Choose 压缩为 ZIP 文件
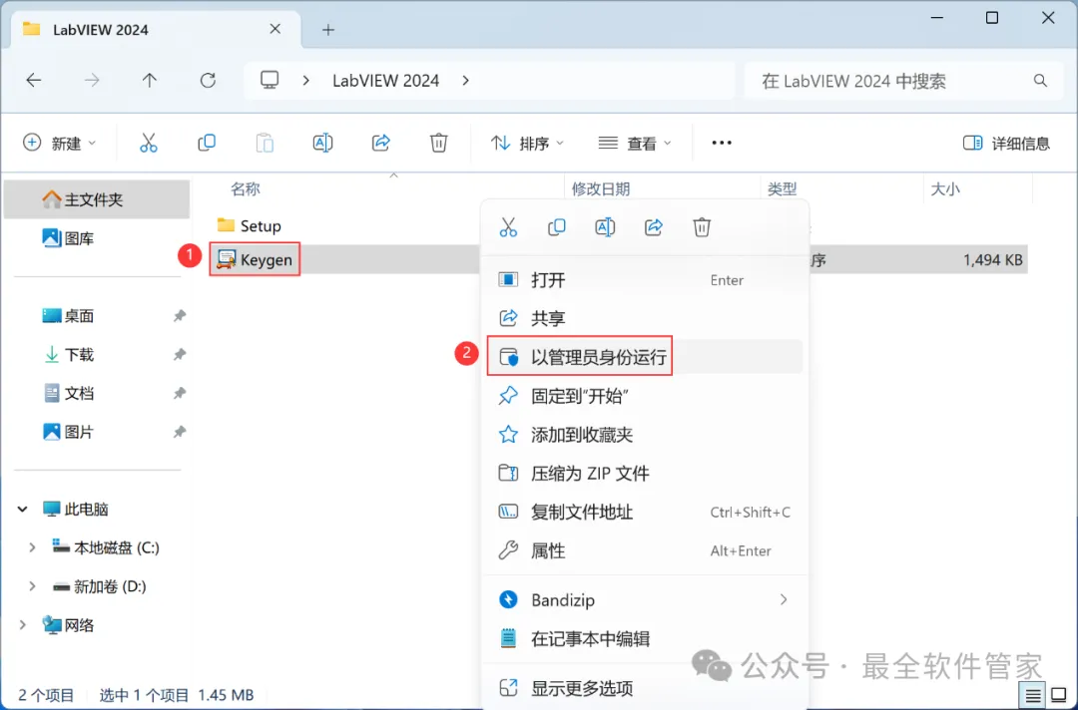The height and width of the screenshot is (710, 1078). coord(645,473)
